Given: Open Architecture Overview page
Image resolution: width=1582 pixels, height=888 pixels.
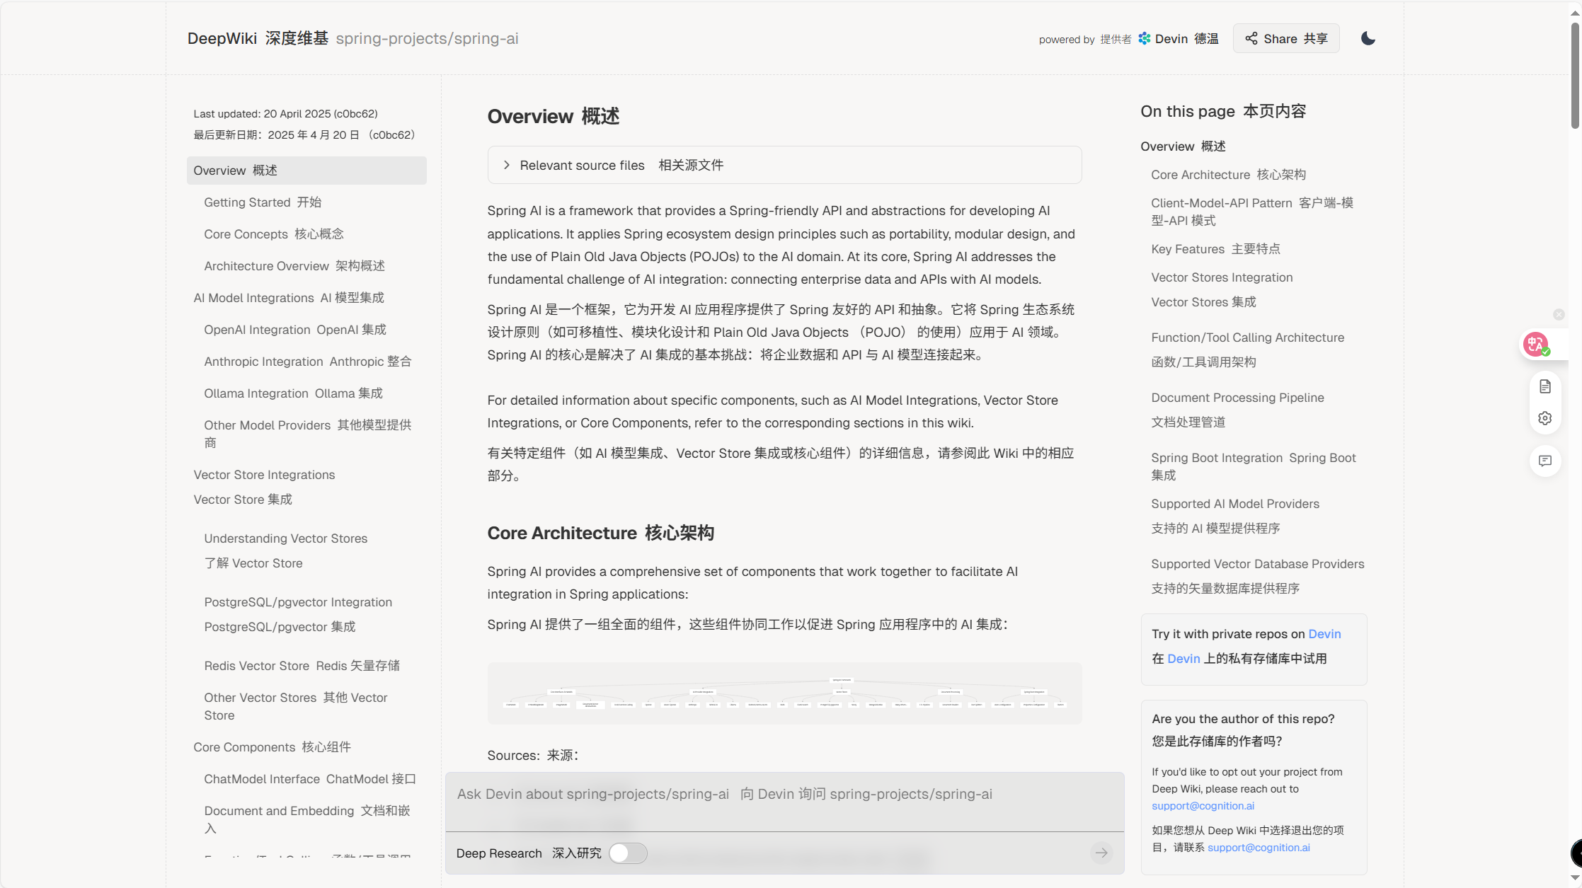Looking at the screenshot, I should click(x=294, y=266).
